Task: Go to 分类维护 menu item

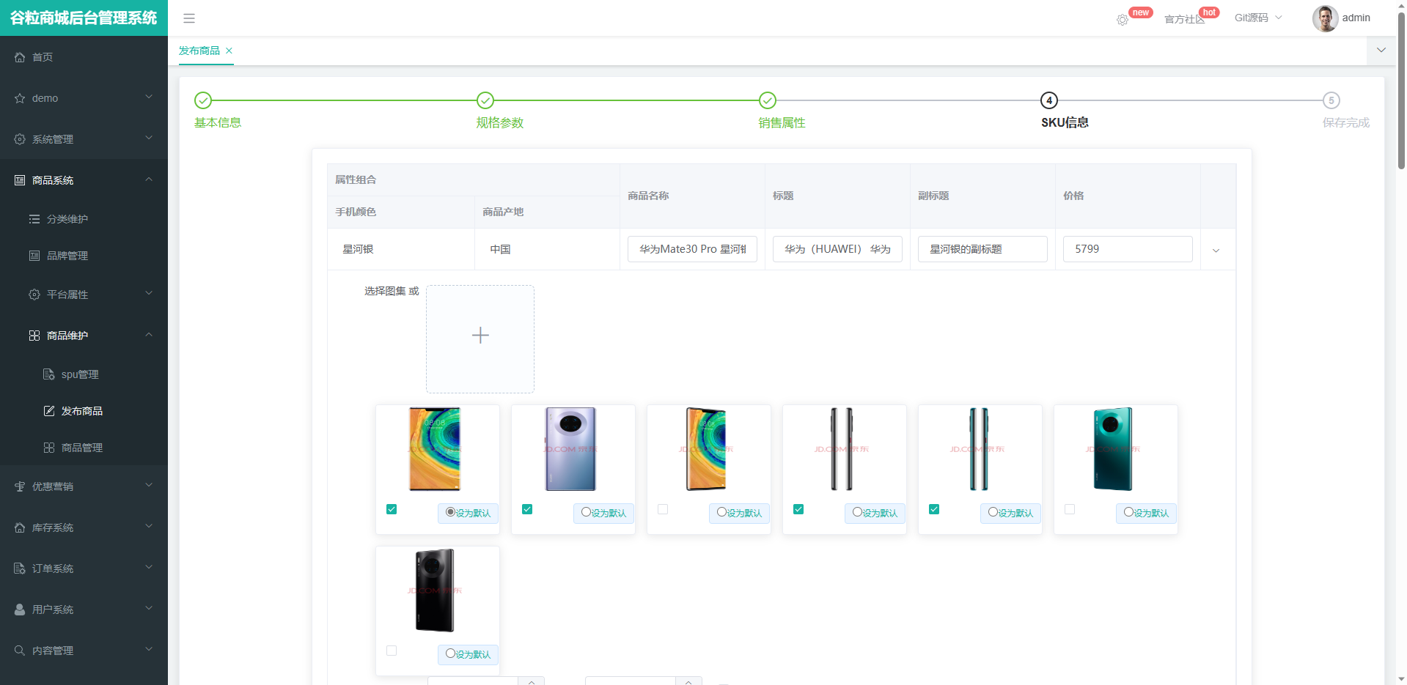Action: pyautogui.click(x=67, y=219)
